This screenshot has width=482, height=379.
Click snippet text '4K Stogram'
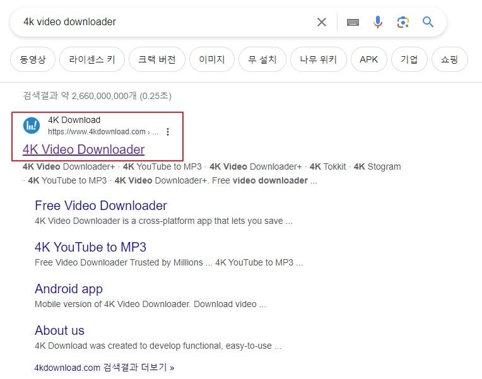(x=377, y=166)
